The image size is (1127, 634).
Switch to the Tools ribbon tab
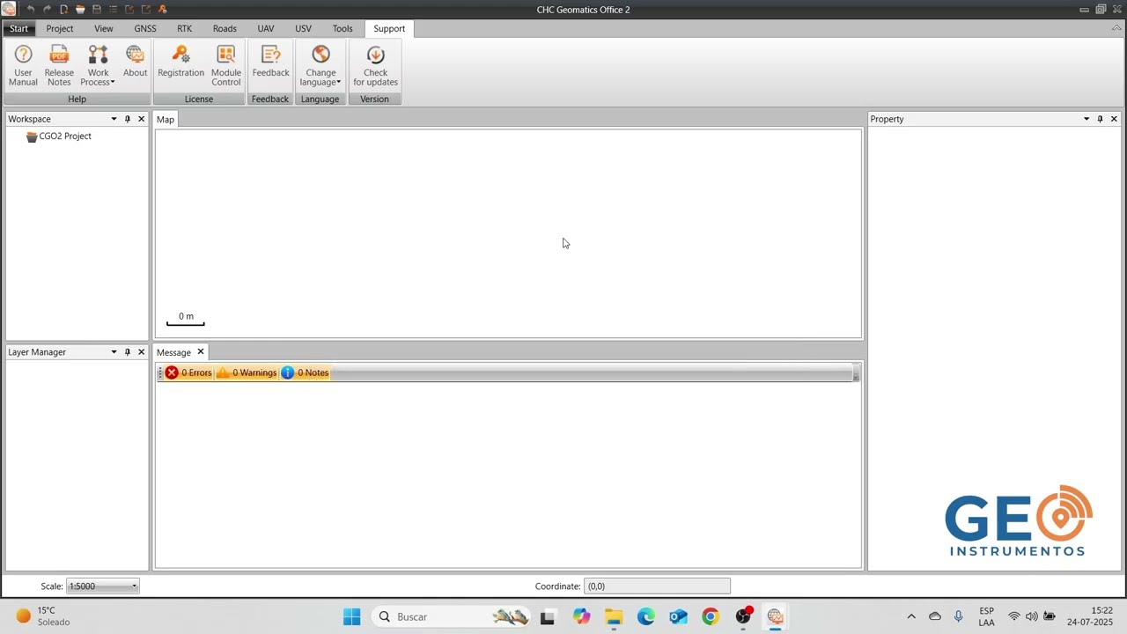[x=343, y=28]
